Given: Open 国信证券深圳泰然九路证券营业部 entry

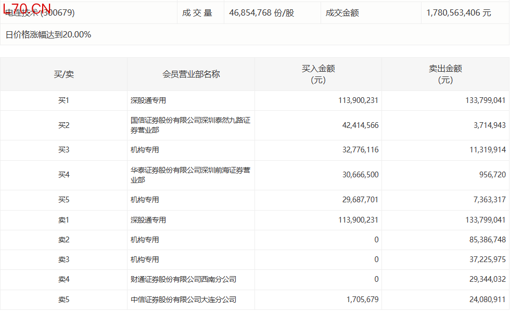Looking at the screenshot, I should (190, 125).
